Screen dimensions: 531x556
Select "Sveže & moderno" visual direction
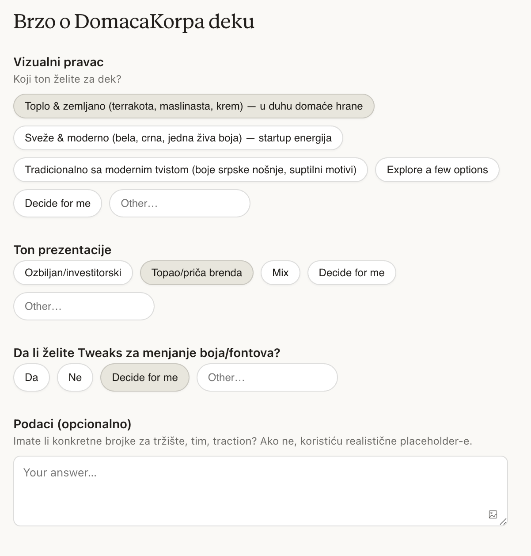[x=178, y=138]
